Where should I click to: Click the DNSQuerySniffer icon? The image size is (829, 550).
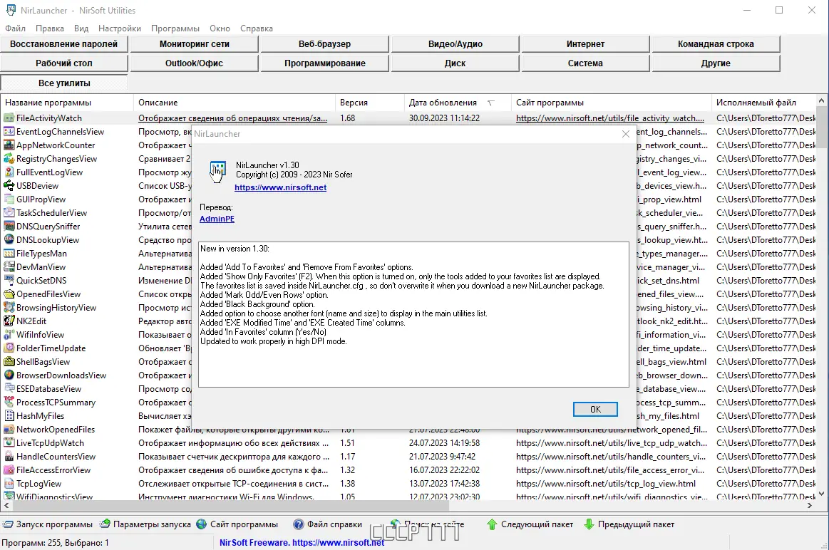[9, 226]
